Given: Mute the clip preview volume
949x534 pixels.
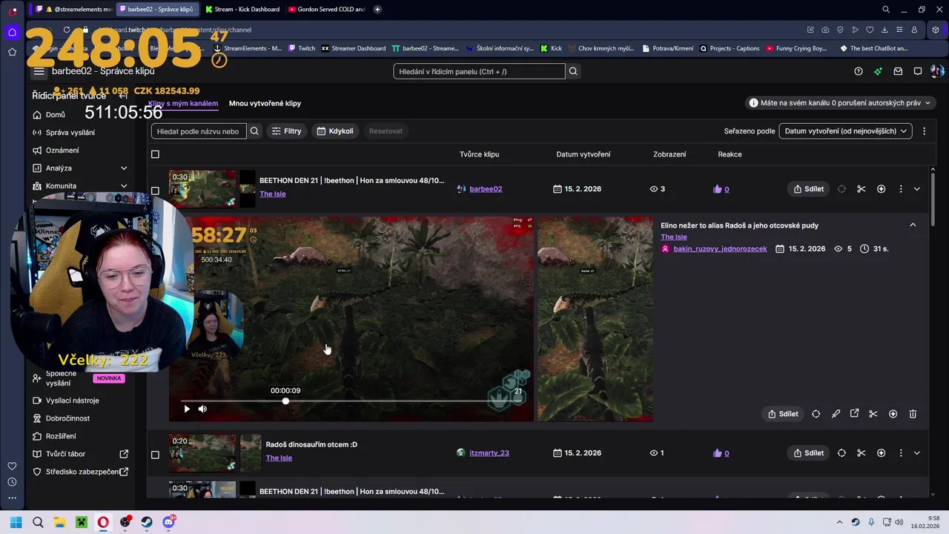Looking at the screenshot, I should click(x=202, y=409).
